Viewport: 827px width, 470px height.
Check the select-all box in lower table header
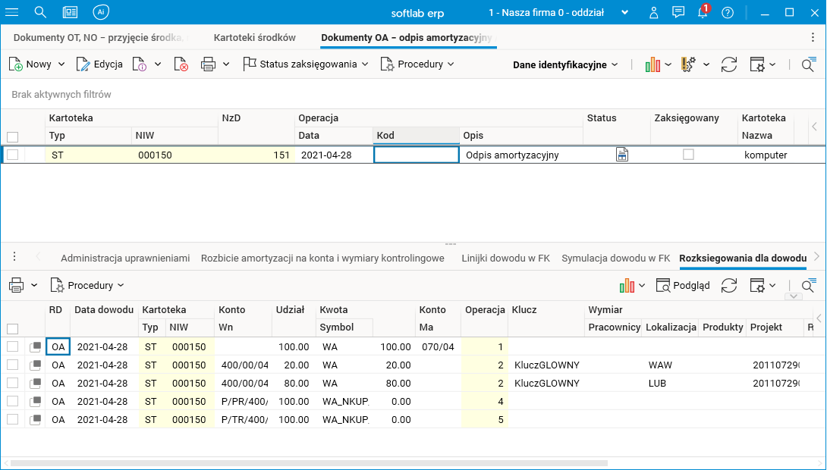point(12,328)
